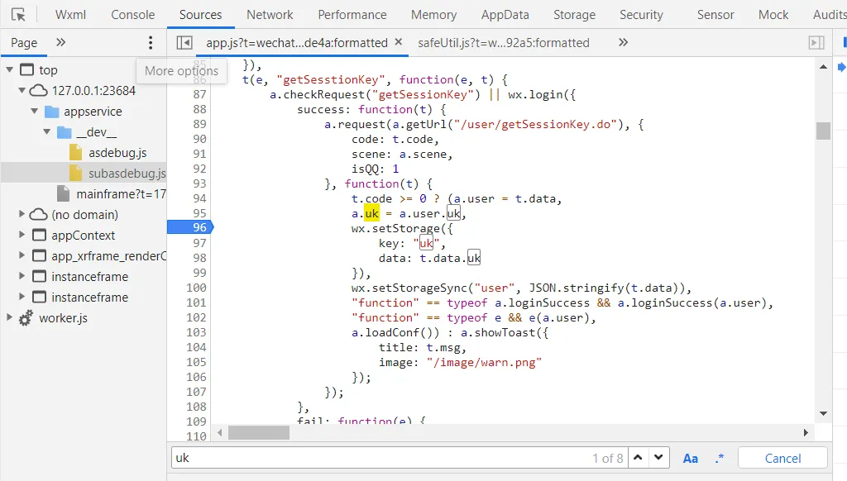Switch to the Performance tab
The image size is (847, 481).
pyautogui.click(x=352, y=15)
